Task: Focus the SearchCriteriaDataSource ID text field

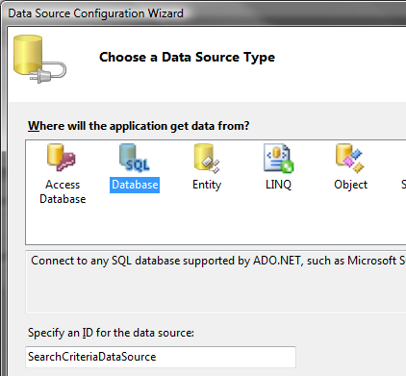Action: point(161,357)
